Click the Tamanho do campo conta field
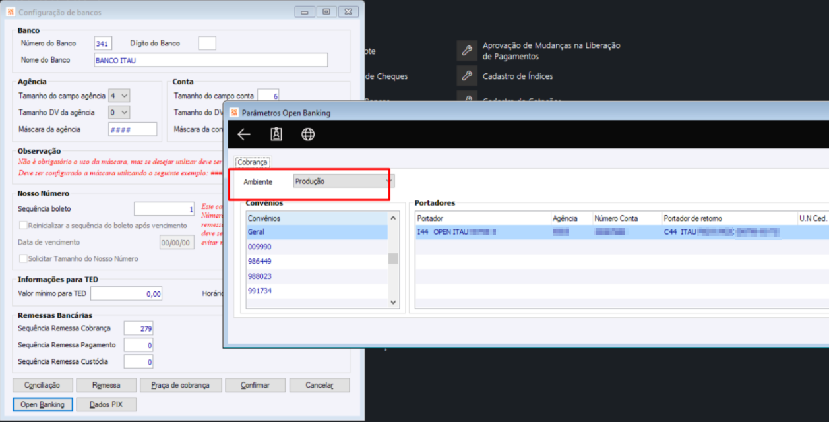The width and height of the screenshot is (829, 422). pyautogui.click(x=268, y=96)
